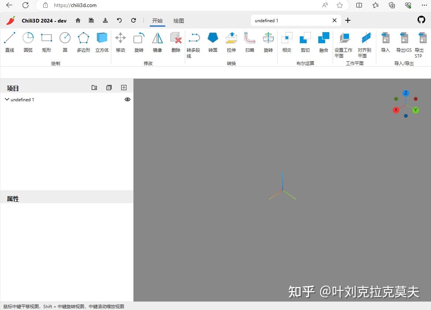Click the GitHub logo button
Screen dimensions: 431x310
[421, 20]
